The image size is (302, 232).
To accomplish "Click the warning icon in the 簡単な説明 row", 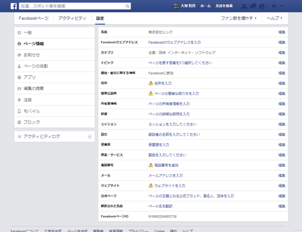I will tap(150, 93).
